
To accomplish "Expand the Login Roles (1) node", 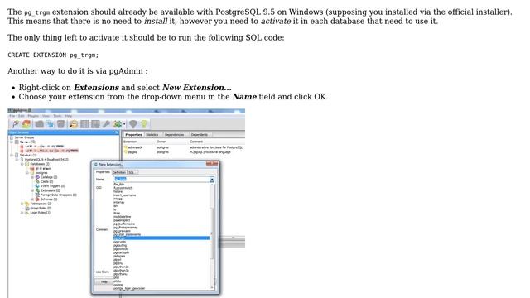I will pos(22,213).
